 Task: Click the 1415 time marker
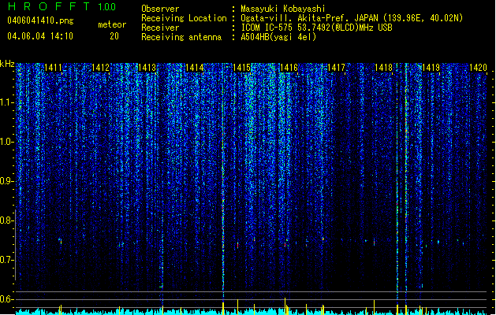[x=241, y=68]
